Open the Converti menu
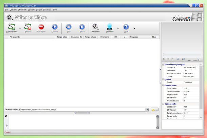This screenshot has height=138, width=207. pyautogui.click(x=13, y=10)
